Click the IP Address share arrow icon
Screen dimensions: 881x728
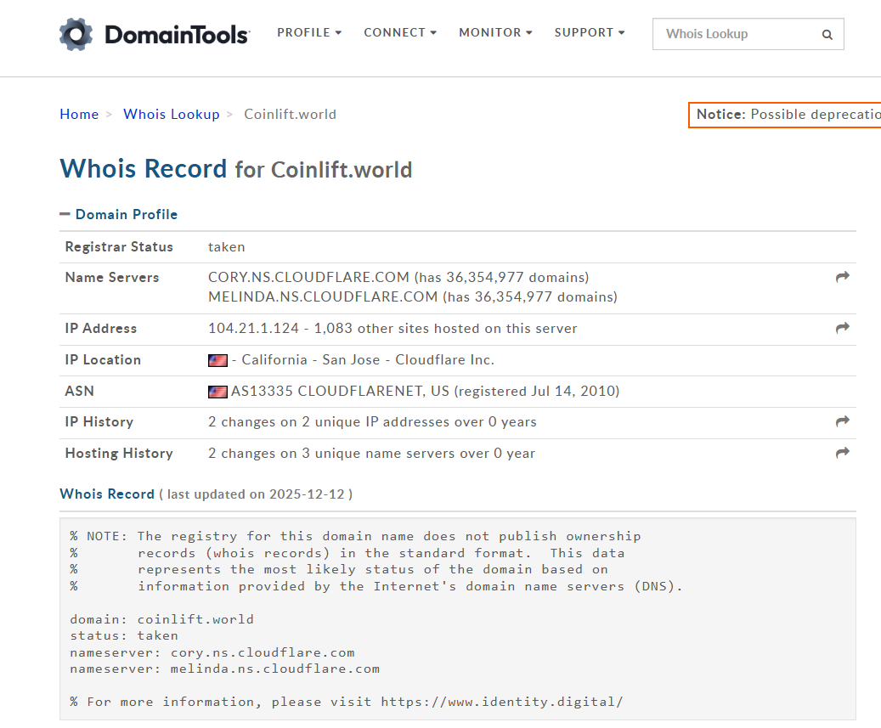point(842,328)
